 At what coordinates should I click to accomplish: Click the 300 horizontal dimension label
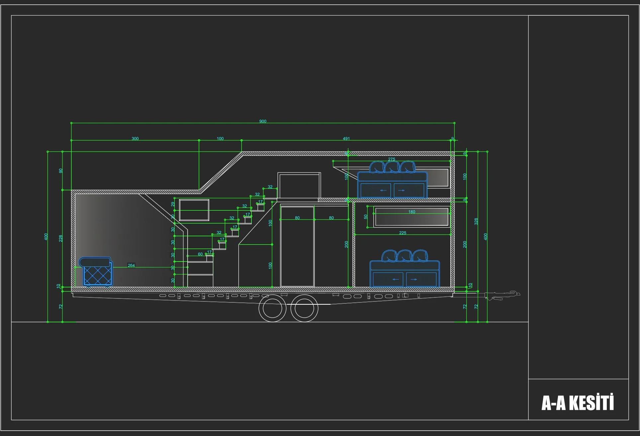[x=135, y=139]
